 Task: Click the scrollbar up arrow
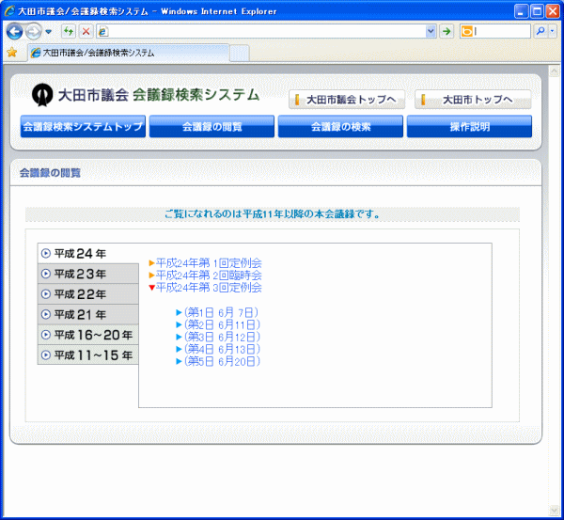pos(554,71)
